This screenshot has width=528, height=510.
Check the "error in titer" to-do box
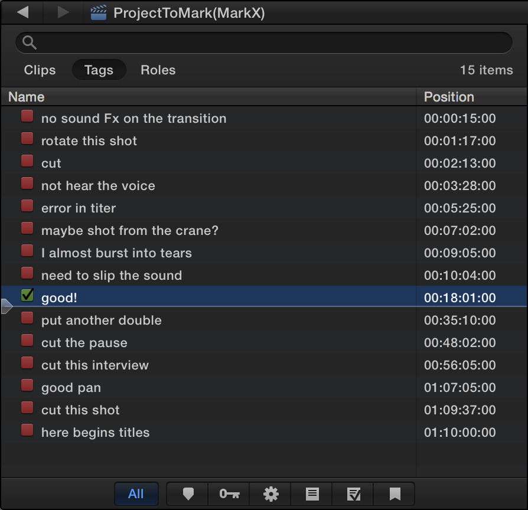pyautogui.click(x=27, y=205)
